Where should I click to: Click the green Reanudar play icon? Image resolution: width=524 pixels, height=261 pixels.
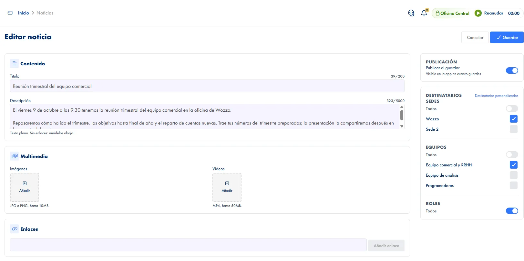pos(478,13)
